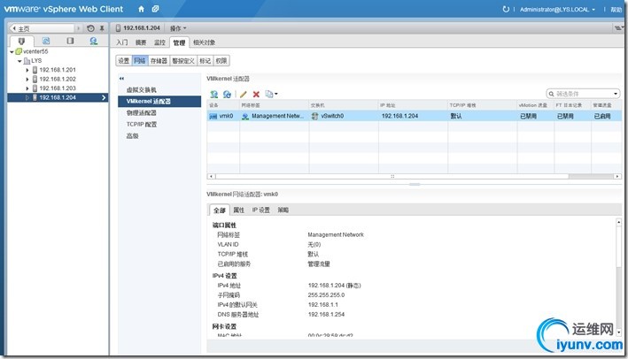628x359 pixels.
Task: Open the 摘要 summary tab
Action: tap(141, 42)
